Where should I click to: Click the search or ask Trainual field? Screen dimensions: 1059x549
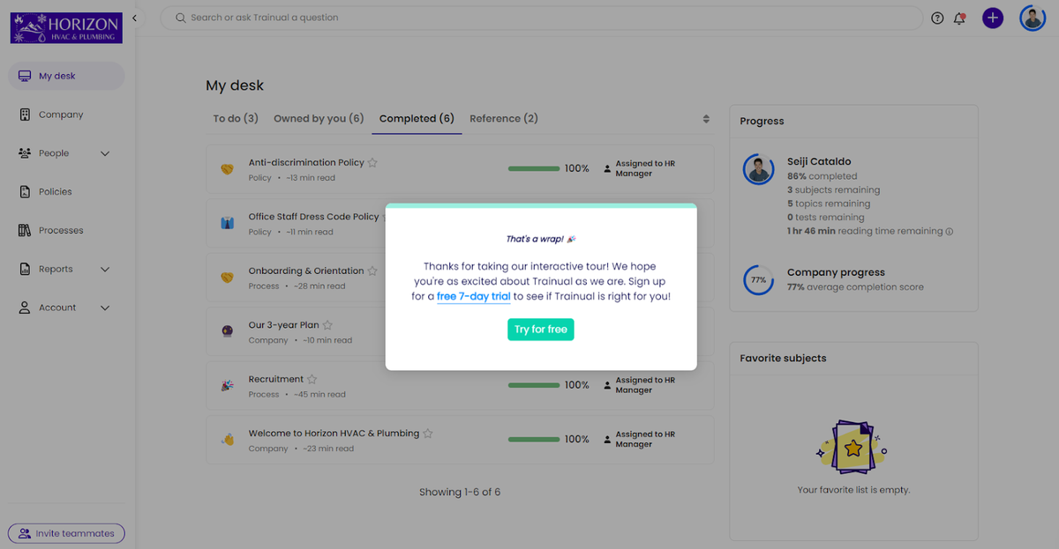coord(541,18)
